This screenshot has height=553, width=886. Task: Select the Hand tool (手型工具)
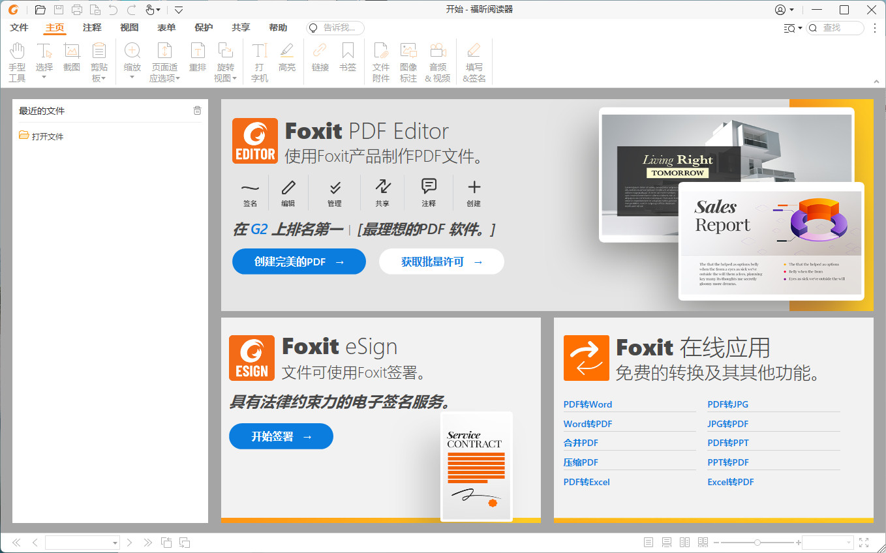(17, 63)
